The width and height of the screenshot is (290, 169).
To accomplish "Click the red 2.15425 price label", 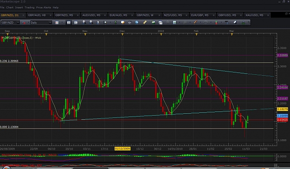I will [283, 120].
